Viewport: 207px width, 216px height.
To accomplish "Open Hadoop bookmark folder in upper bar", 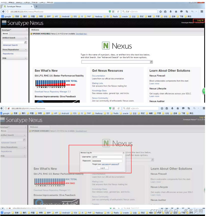I will (x=97, y=16).
